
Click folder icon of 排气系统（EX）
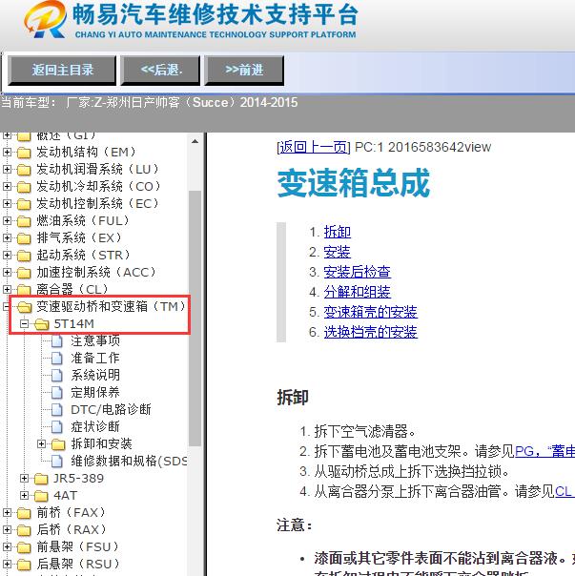24,238
